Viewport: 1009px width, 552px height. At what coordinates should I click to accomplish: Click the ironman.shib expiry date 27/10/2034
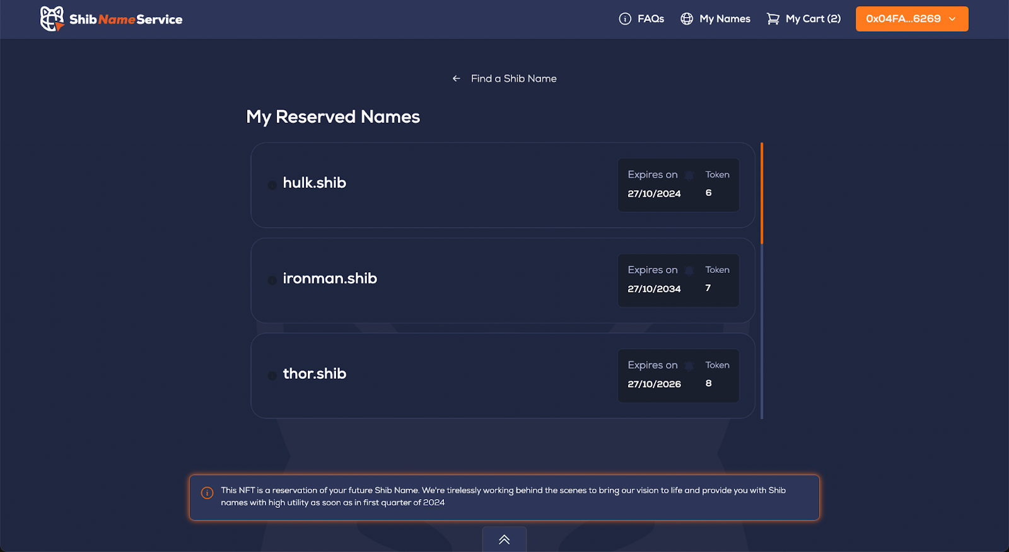click(x=654, y=289)
